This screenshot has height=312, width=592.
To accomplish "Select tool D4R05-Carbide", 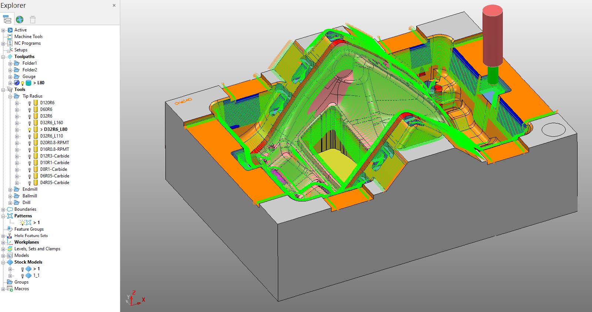I will click(x=55, y=183).
